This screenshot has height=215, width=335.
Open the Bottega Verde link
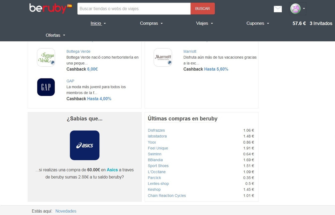pyautogui.click(x=78, y=51)
